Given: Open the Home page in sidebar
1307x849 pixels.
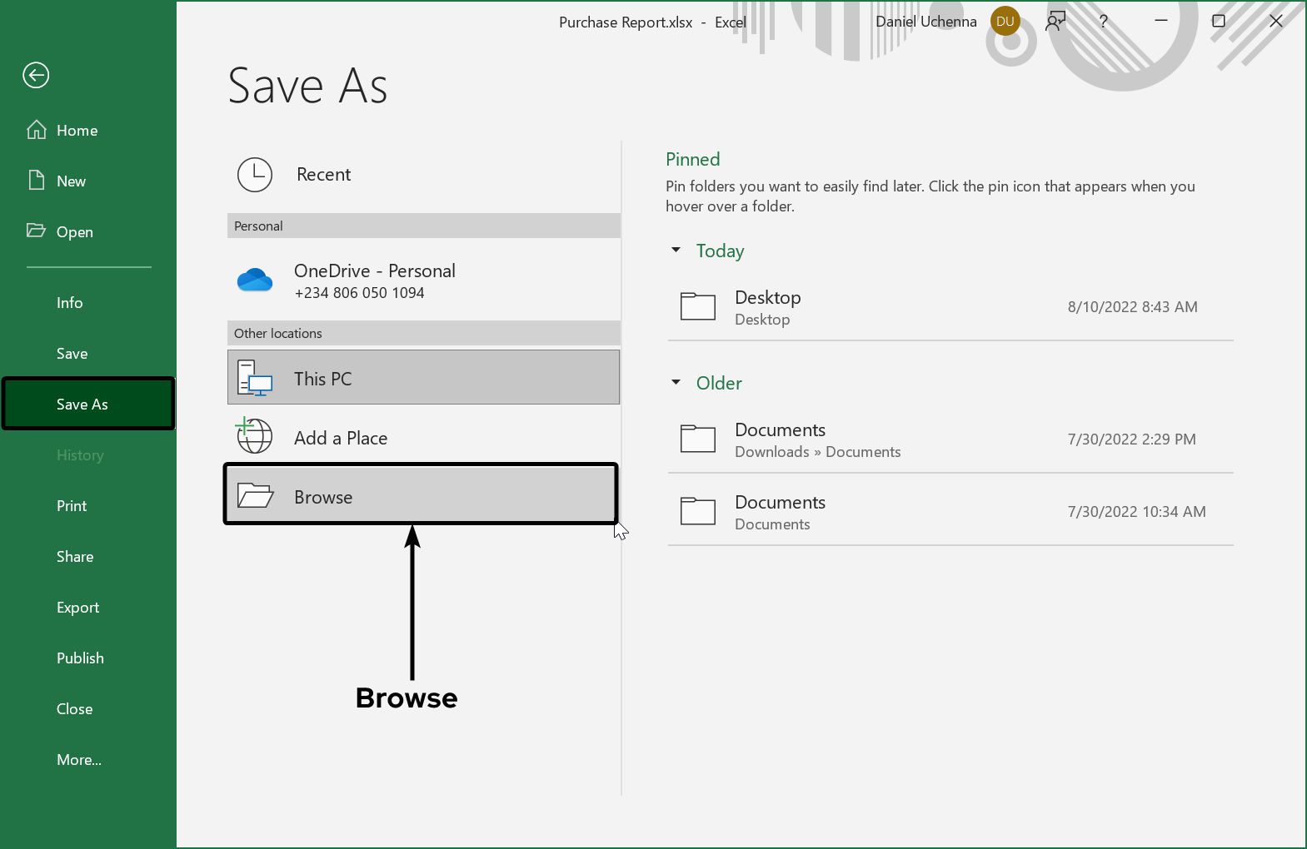Looking at the screenshot, I should [x=77, y=131].
